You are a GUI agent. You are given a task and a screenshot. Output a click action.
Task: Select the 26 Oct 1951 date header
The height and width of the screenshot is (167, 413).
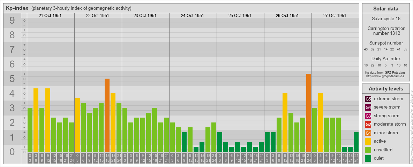click(288, 16)
